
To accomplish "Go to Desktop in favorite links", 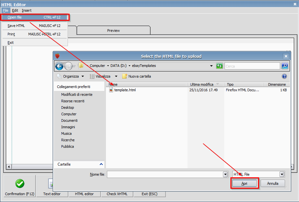I will pos(68,107).
